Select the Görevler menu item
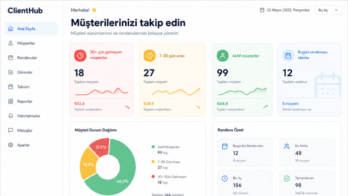This screenshot has height=196, width=348. 31,72
